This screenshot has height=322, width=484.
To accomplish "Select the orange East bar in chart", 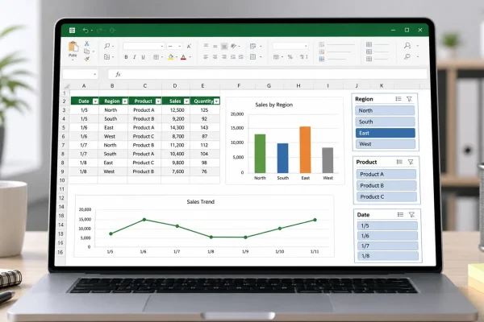I will [x=305, y=150].
